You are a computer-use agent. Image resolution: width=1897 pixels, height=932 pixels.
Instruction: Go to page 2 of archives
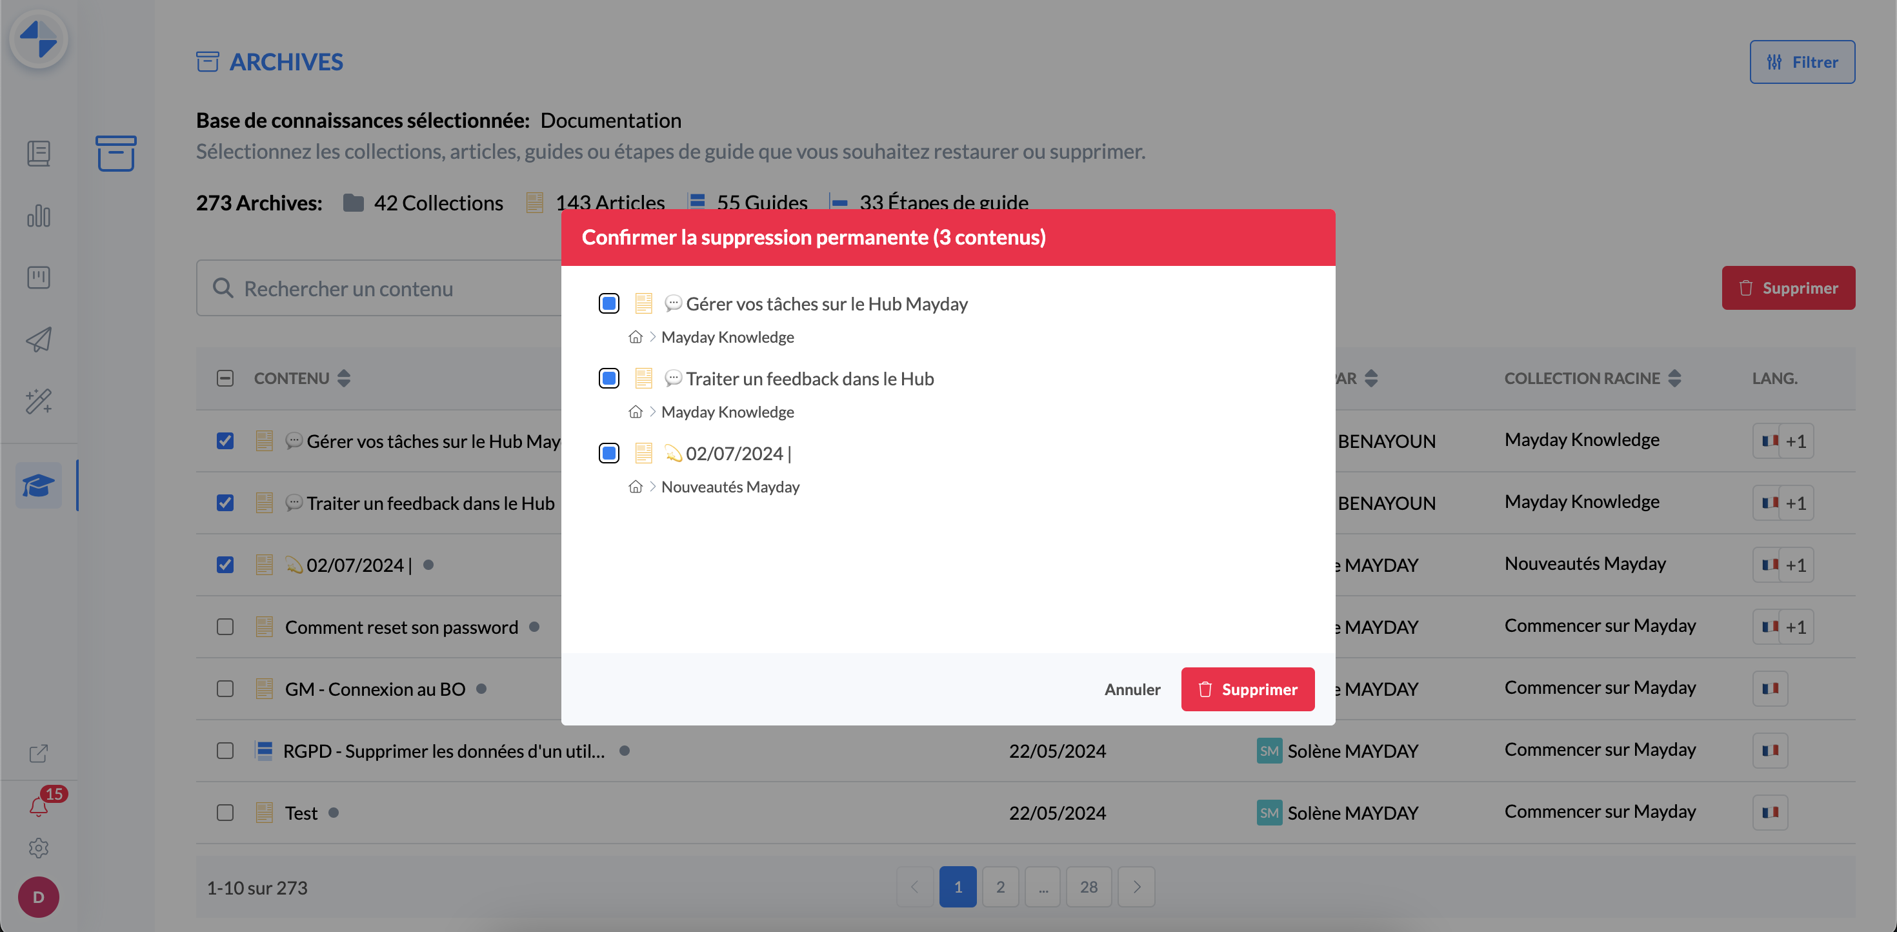[x=1000, y=887]
